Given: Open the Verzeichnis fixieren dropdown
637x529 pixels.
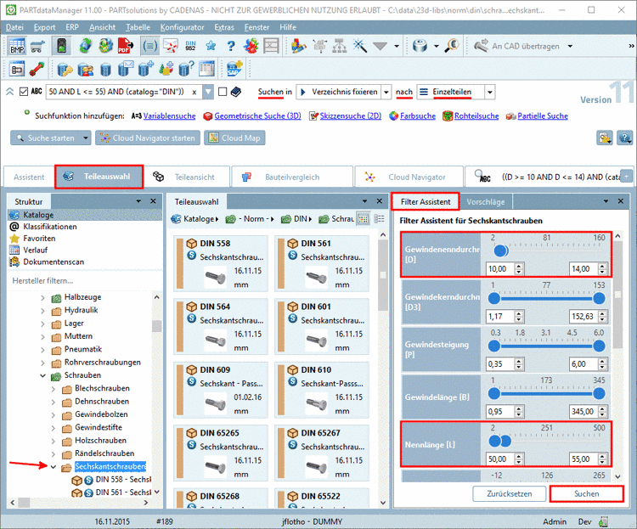Looking at the screenshot, I should 386,92.
